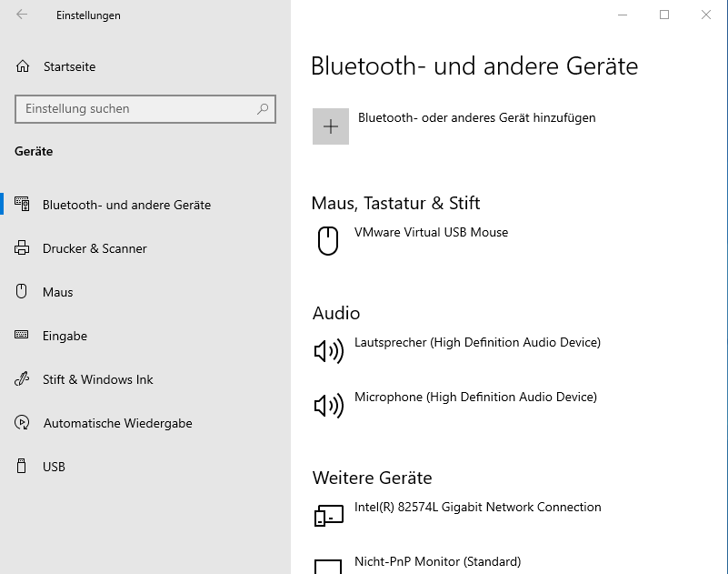This screenshot has width=728, height=574.
Task: Click the VMware Virtual USB Mouse icon
Action: 328,240
